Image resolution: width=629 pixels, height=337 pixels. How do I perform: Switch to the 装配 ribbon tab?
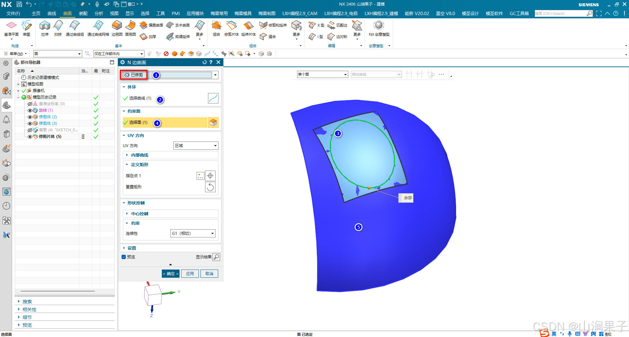pyautogui.click(x=83, y=13)
